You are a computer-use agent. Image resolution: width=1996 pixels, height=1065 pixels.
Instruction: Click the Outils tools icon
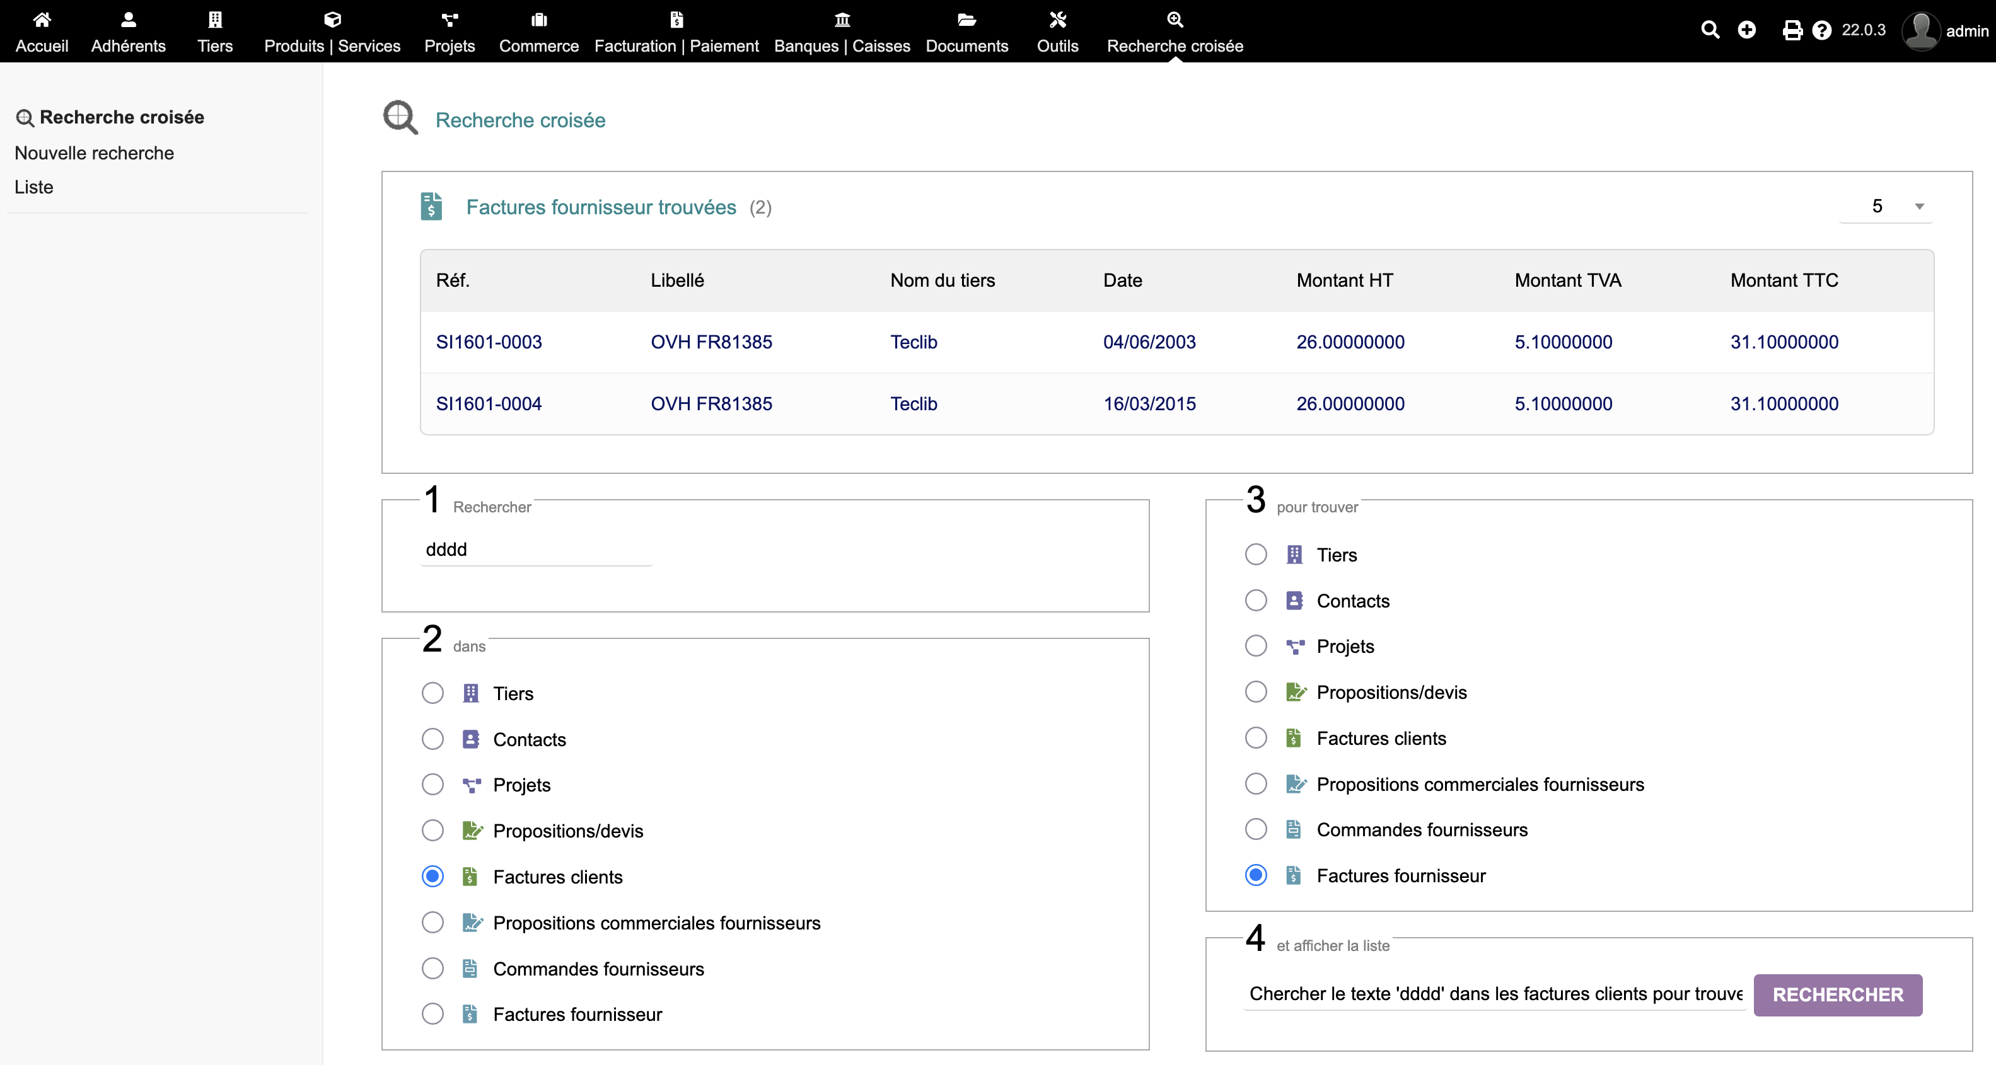coord(1057,20)
